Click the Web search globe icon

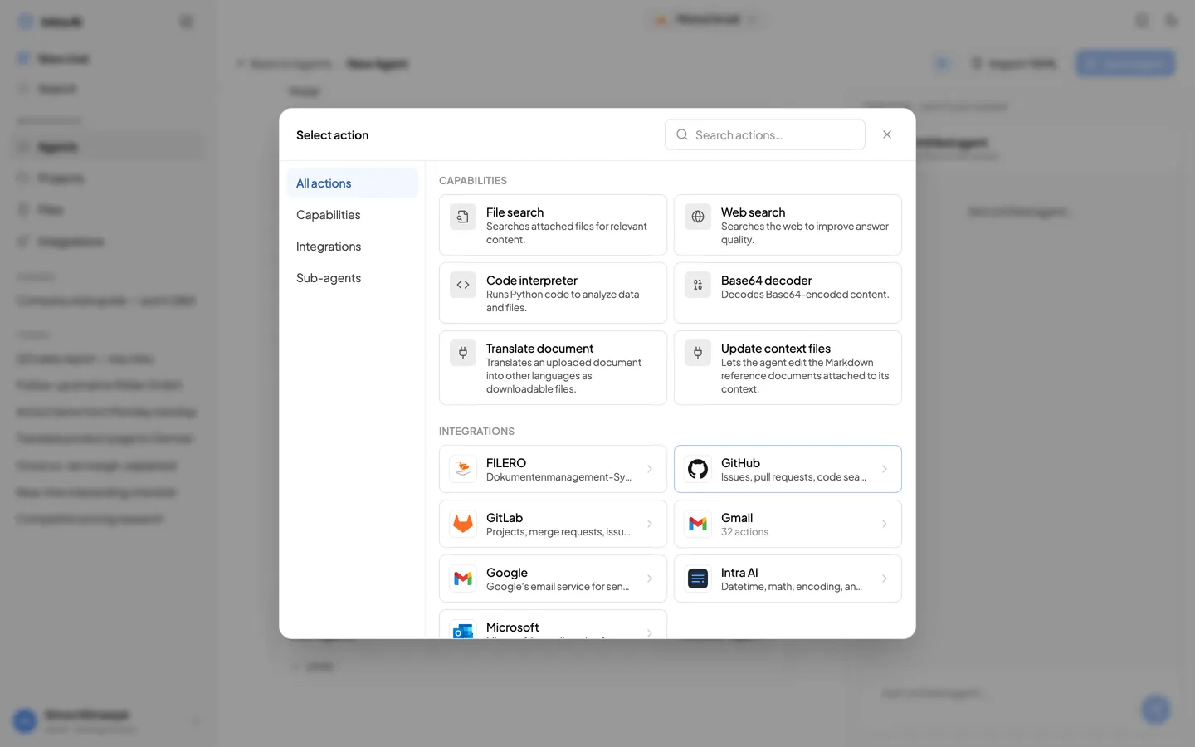(698, 217)
